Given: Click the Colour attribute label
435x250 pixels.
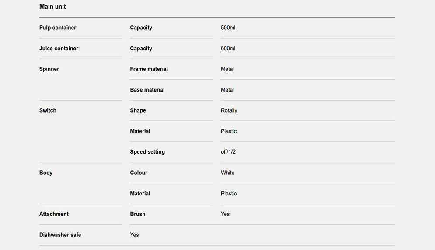Looking at the screenshot, I should click(x=139, y=173).
